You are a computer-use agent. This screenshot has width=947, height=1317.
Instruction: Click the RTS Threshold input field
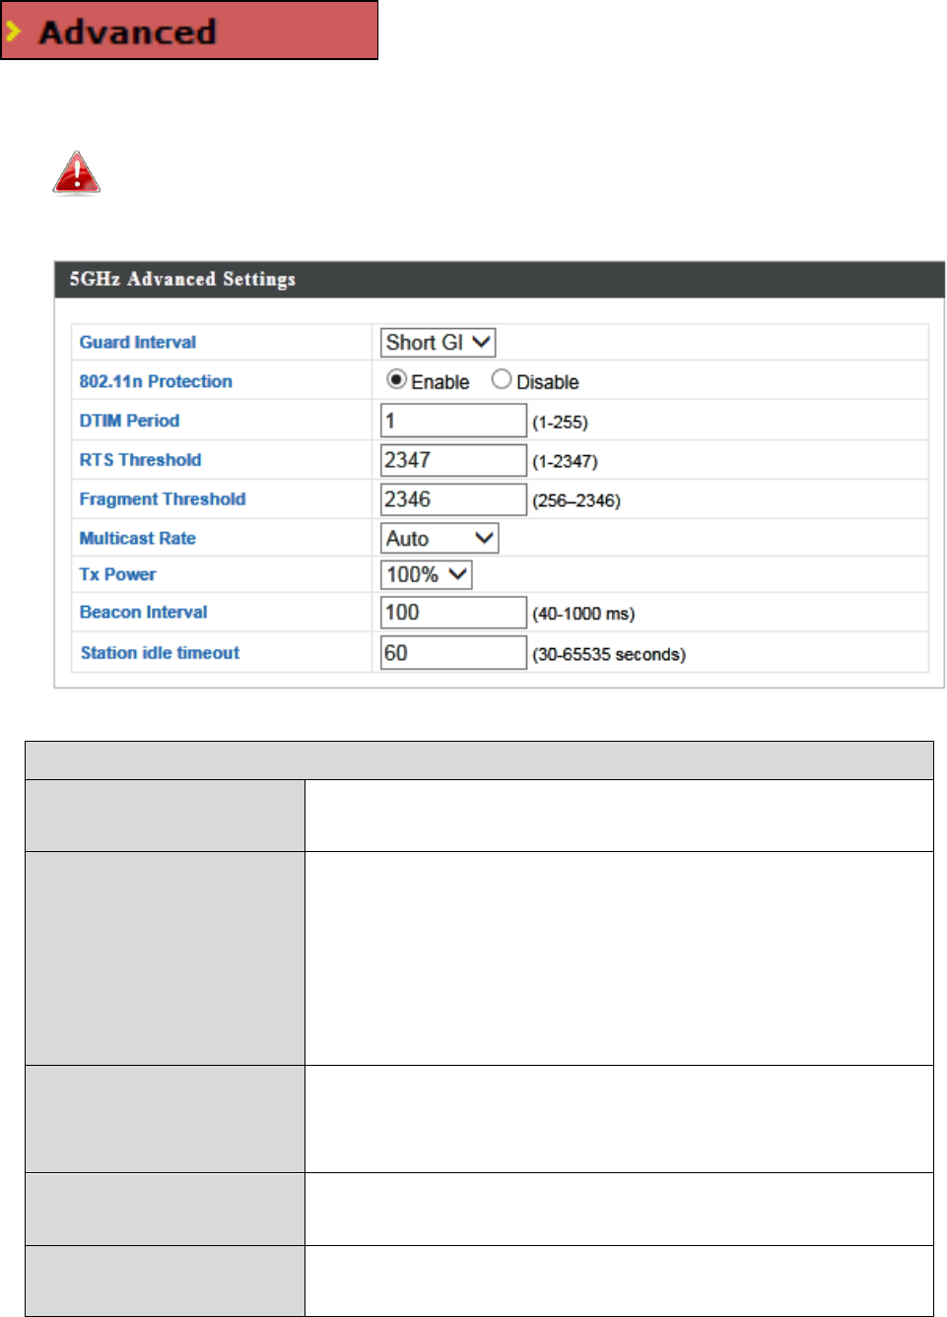tap(454, 460)
